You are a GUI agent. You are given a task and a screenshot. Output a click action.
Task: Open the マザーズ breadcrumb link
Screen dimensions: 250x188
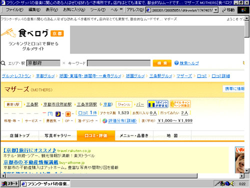click(x=184, y=76)
